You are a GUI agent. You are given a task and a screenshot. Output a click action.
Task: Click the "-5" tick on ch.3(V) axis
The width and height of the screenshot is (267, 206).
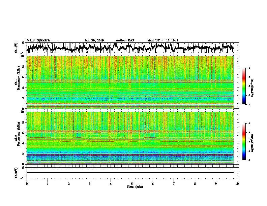[23, 178]
